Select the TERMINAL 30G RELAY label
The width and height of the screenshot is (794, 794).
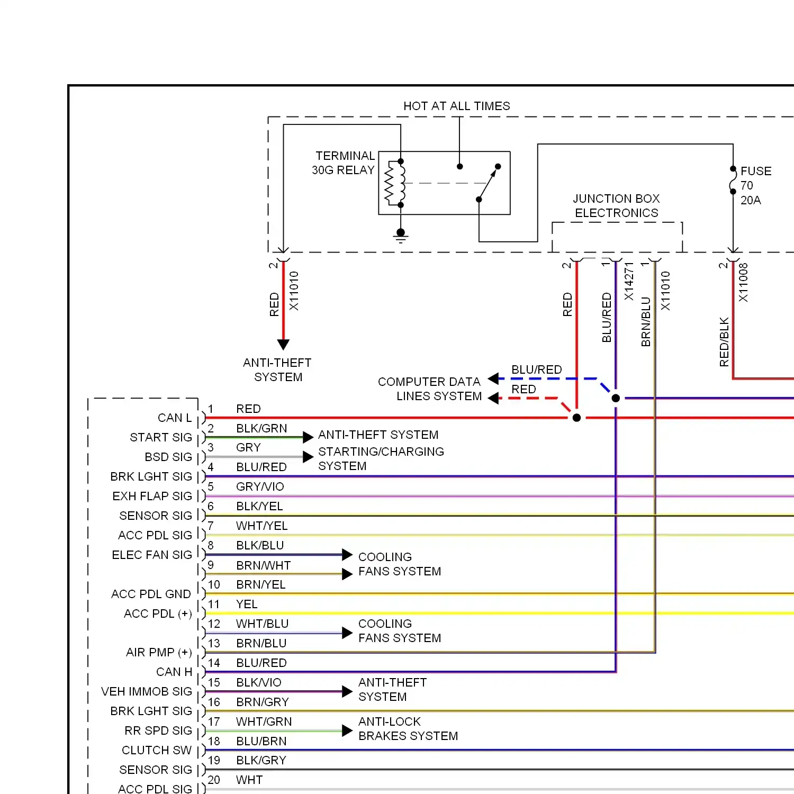tap(344, 163)
